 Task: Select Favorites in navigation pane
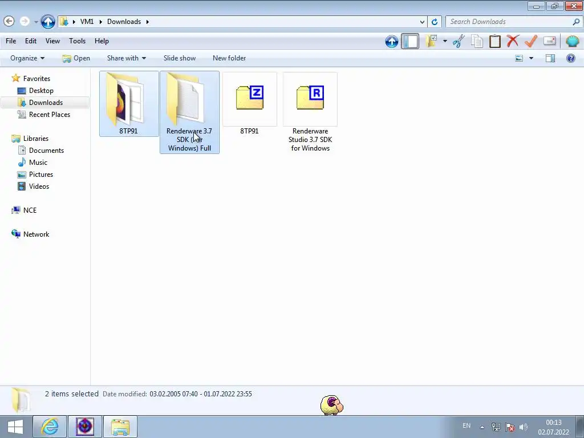point(36,79)
